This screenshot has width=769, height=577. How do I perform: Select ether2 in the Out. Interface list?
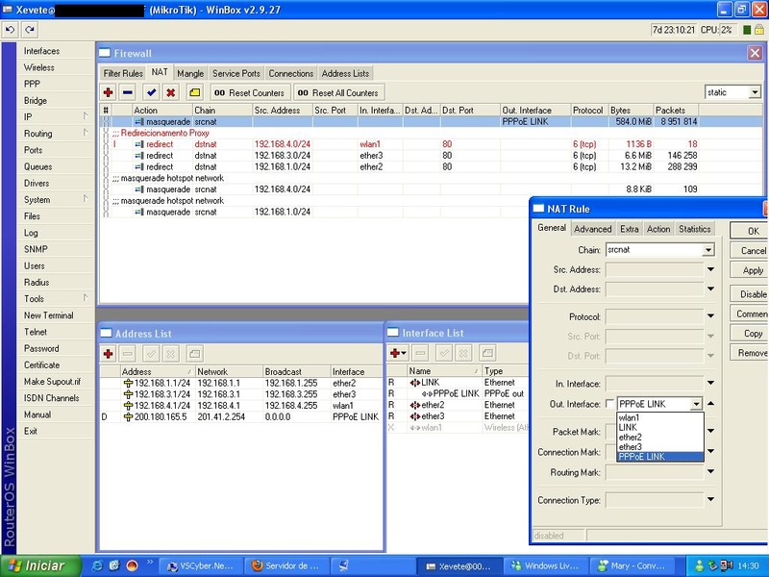pos(631,438)
